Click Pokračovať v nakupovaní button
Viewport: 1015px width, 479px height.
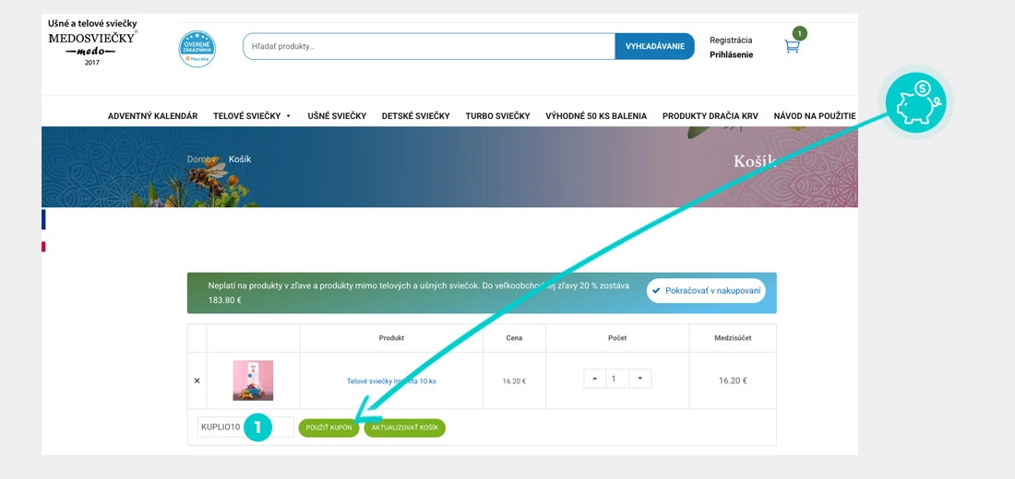(x=706, y=291)
